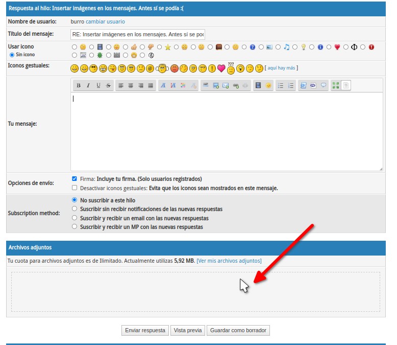Viewport: 397px width, 345px height.
Task: Apply strikethrough formatting
Action: [x=108, y=86]
